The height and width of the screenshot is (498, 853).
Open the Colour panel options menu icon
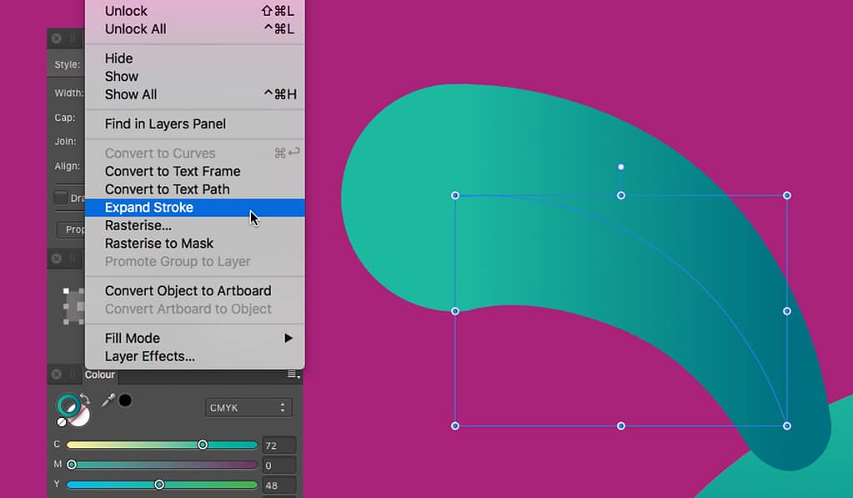pos(294,375)
